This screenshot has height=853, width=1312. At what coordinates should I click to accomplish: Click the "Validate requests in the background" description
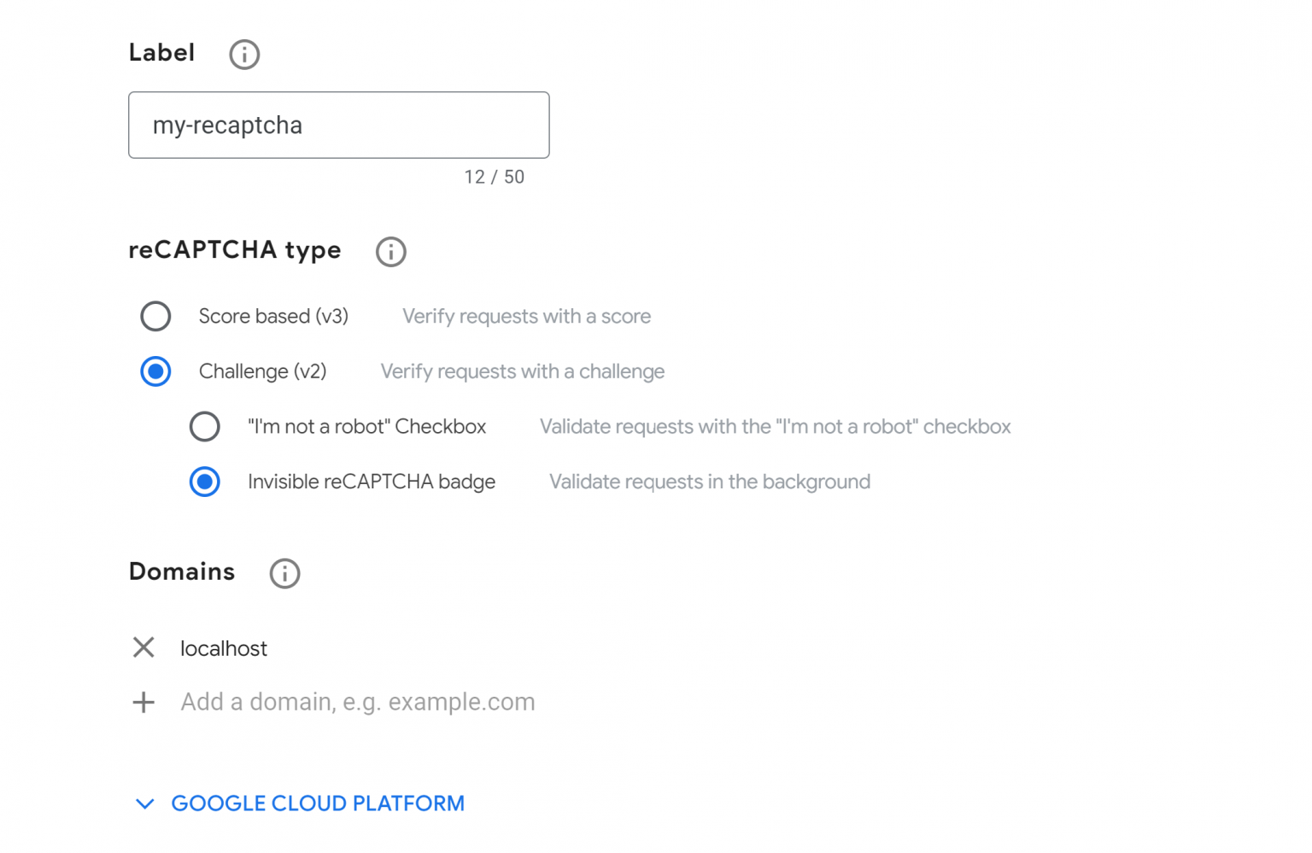[710, 482]
